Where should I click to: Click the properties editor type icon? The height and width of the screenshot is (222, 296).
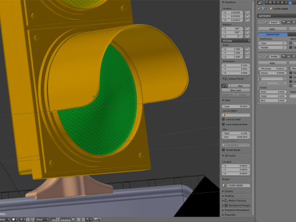point(260,2)
